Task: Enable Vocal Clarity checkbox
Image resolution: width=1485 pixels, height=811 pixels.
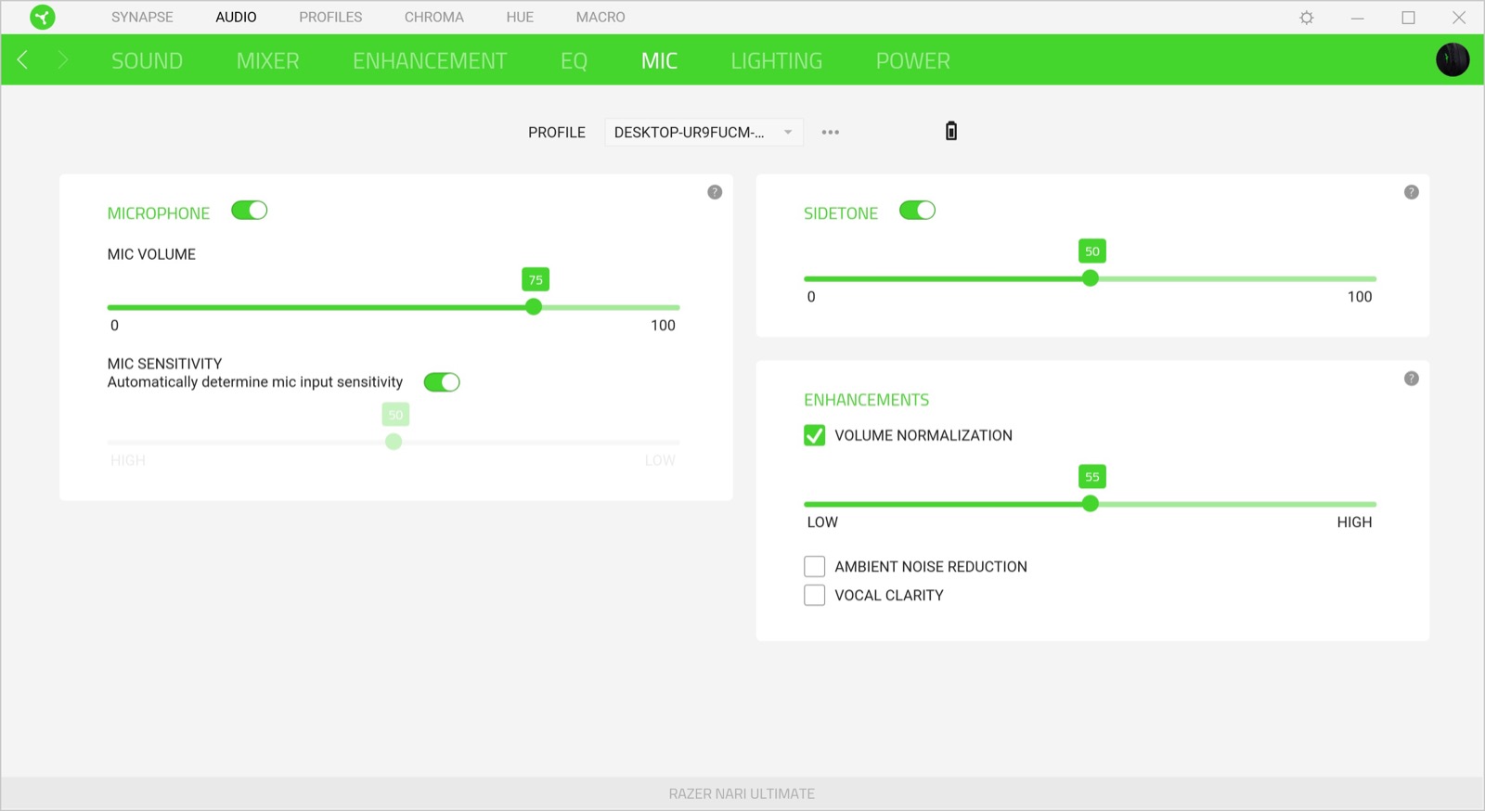Action: tap(815, 595)
